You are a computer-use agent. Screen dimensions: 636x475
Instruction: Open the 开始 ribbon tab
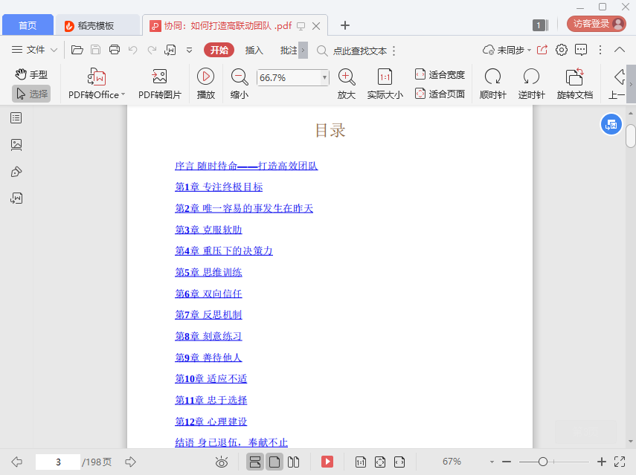coord(219,51)
